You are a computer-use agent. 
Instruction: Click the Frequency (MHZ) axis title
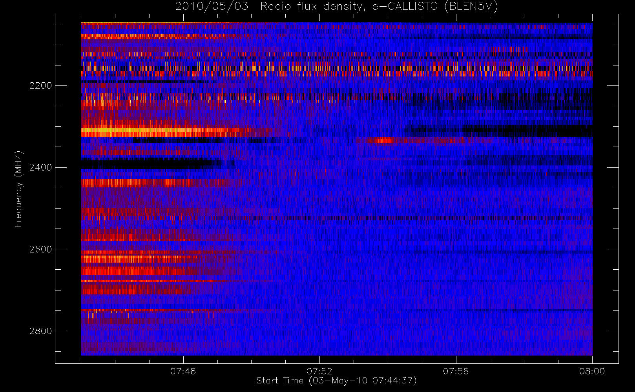18,189
